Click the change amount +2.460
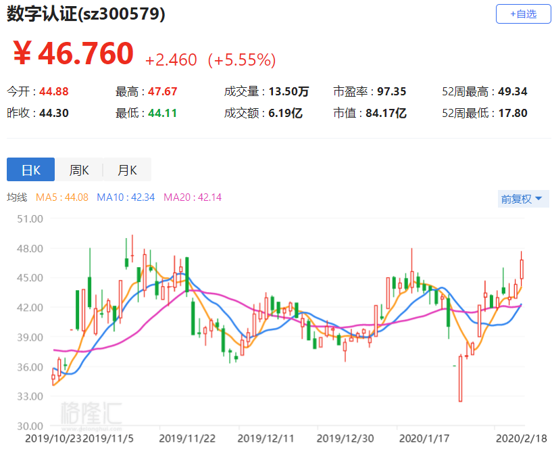Viewport: 552px width, 449px height. [x=171, y=60]
